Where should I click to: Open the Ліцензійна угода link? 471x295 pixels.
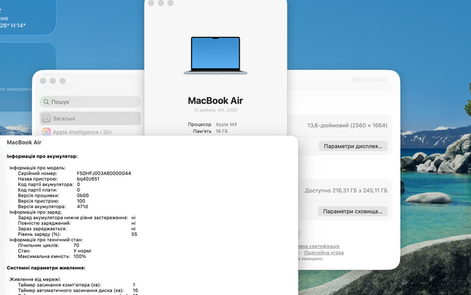tap(324, 253)
